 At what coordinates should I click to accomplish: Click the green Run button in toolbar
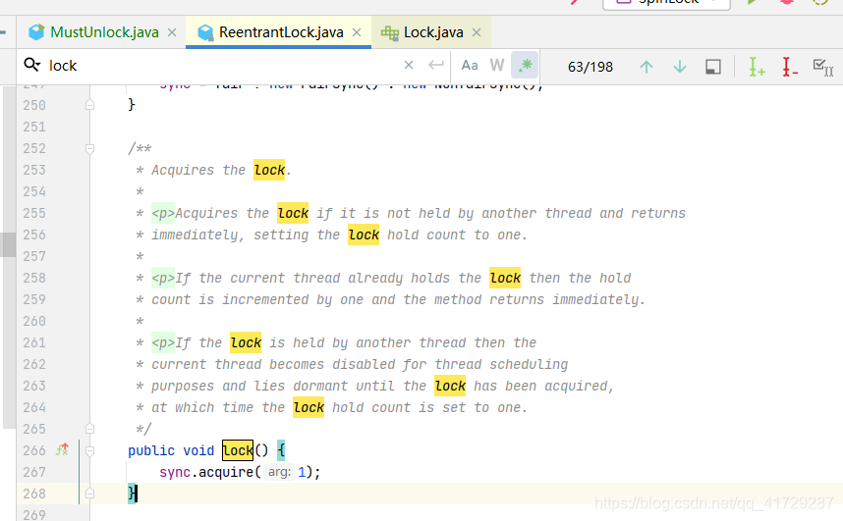click(753, 2)
